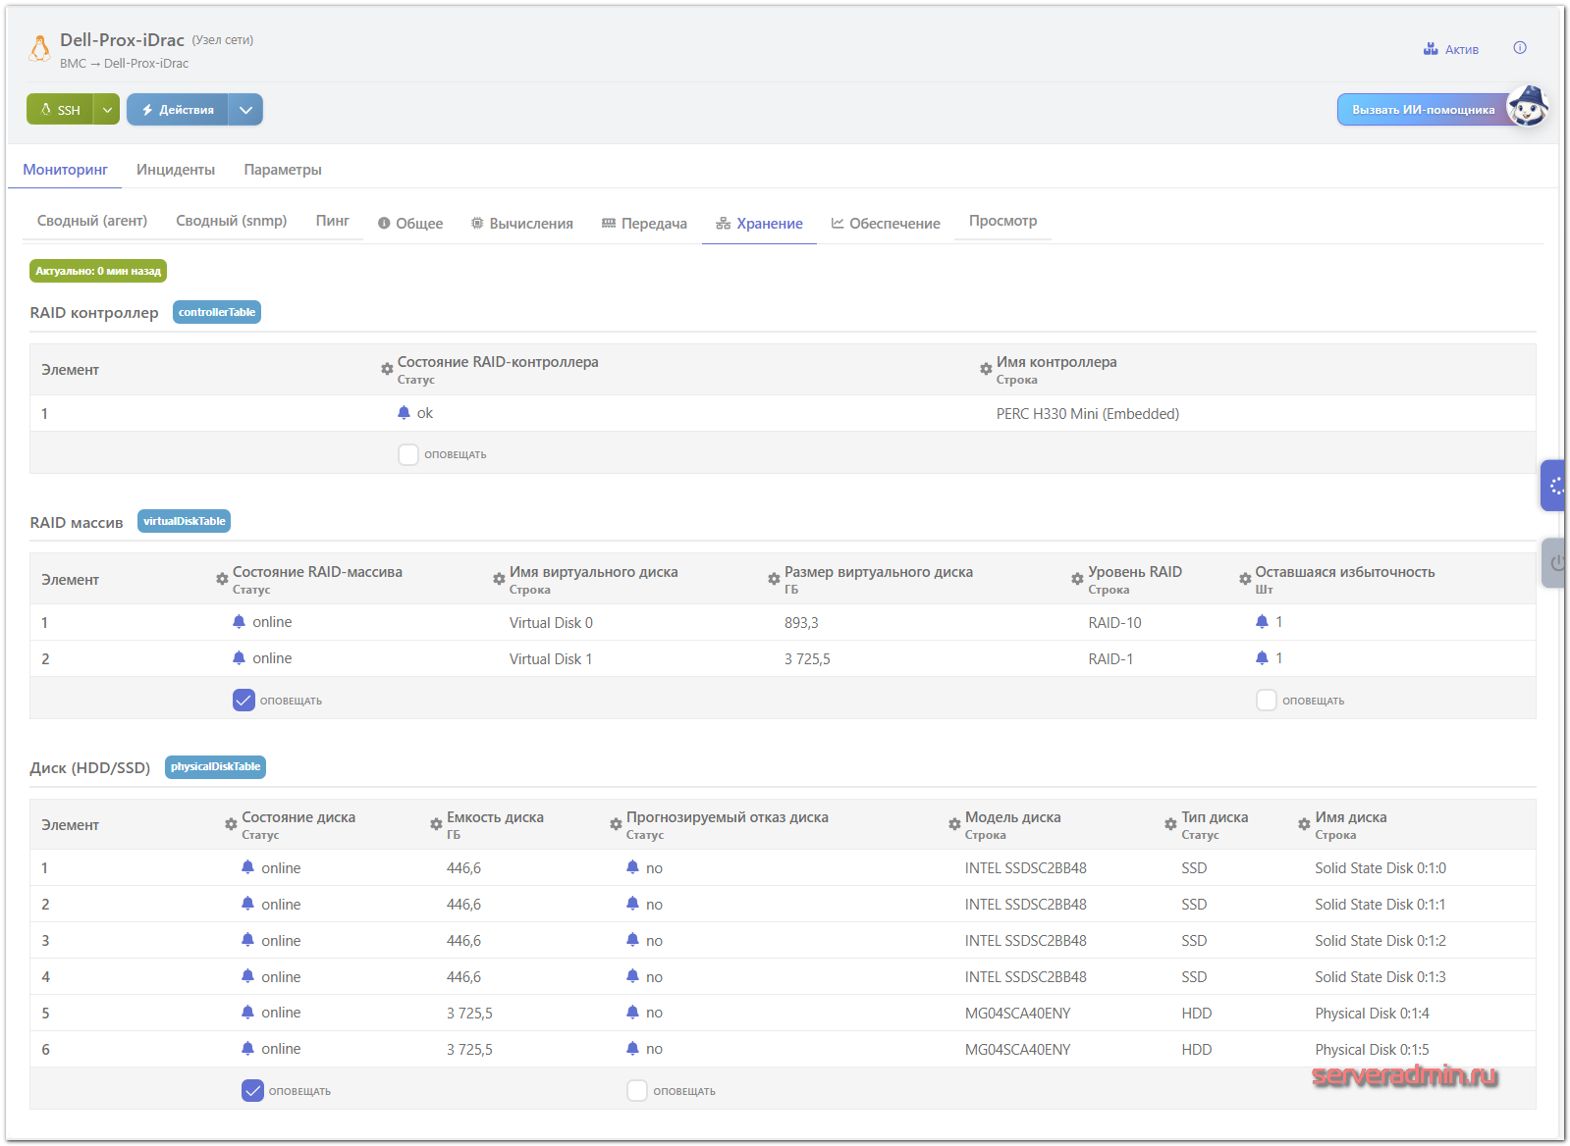Click gear icon beside Уровень RAID column

(1077, 579)
